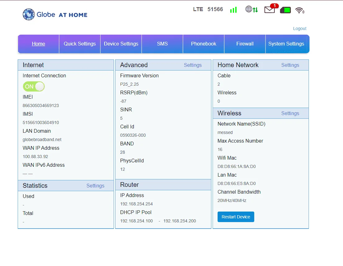Select the IMEI value 866305034669123

[41, 105]
